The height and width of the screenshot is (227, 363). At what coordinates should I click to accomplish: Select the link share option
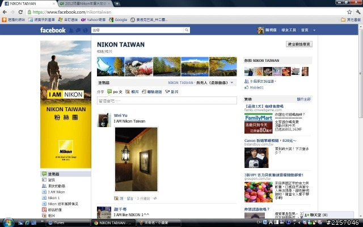coord(151,92)
